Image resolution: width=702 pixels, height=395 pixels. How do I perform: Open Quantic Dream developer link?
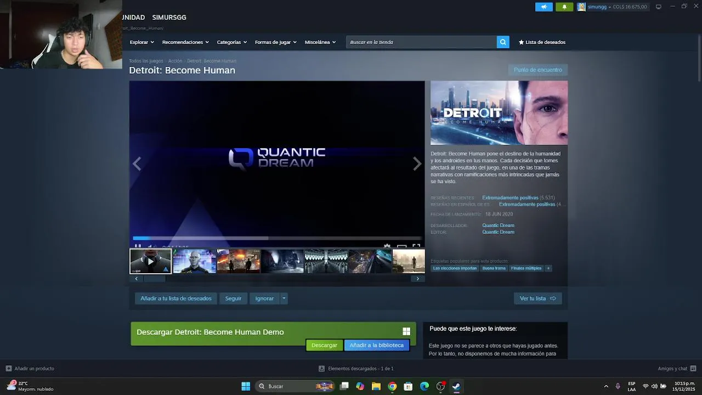coord(498,225)
